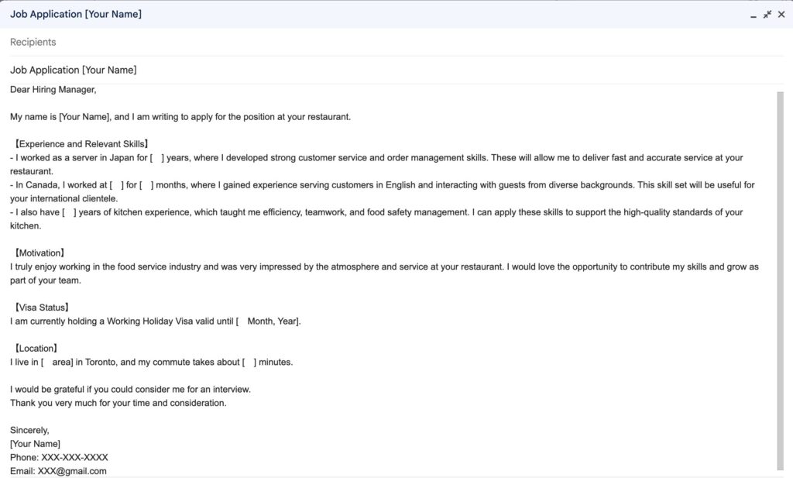Click the blank bracket before 'minutes'

[249, 362]
